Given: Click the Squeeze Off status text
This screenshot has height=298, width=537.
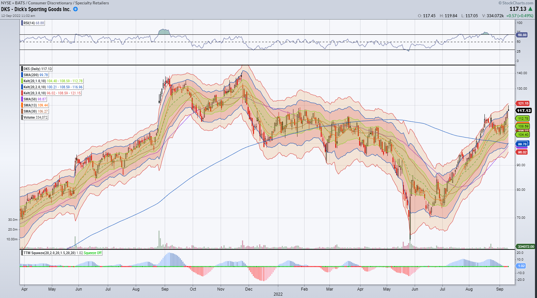Looking at the screenshot, I should [x=92, y=253].
